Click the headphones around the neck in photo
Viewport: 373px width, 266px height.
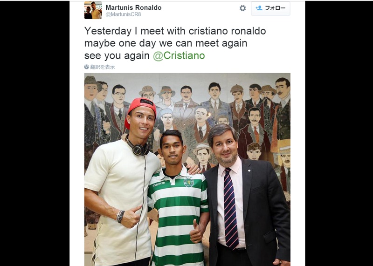pyautogui.click(x=138, y=147)
